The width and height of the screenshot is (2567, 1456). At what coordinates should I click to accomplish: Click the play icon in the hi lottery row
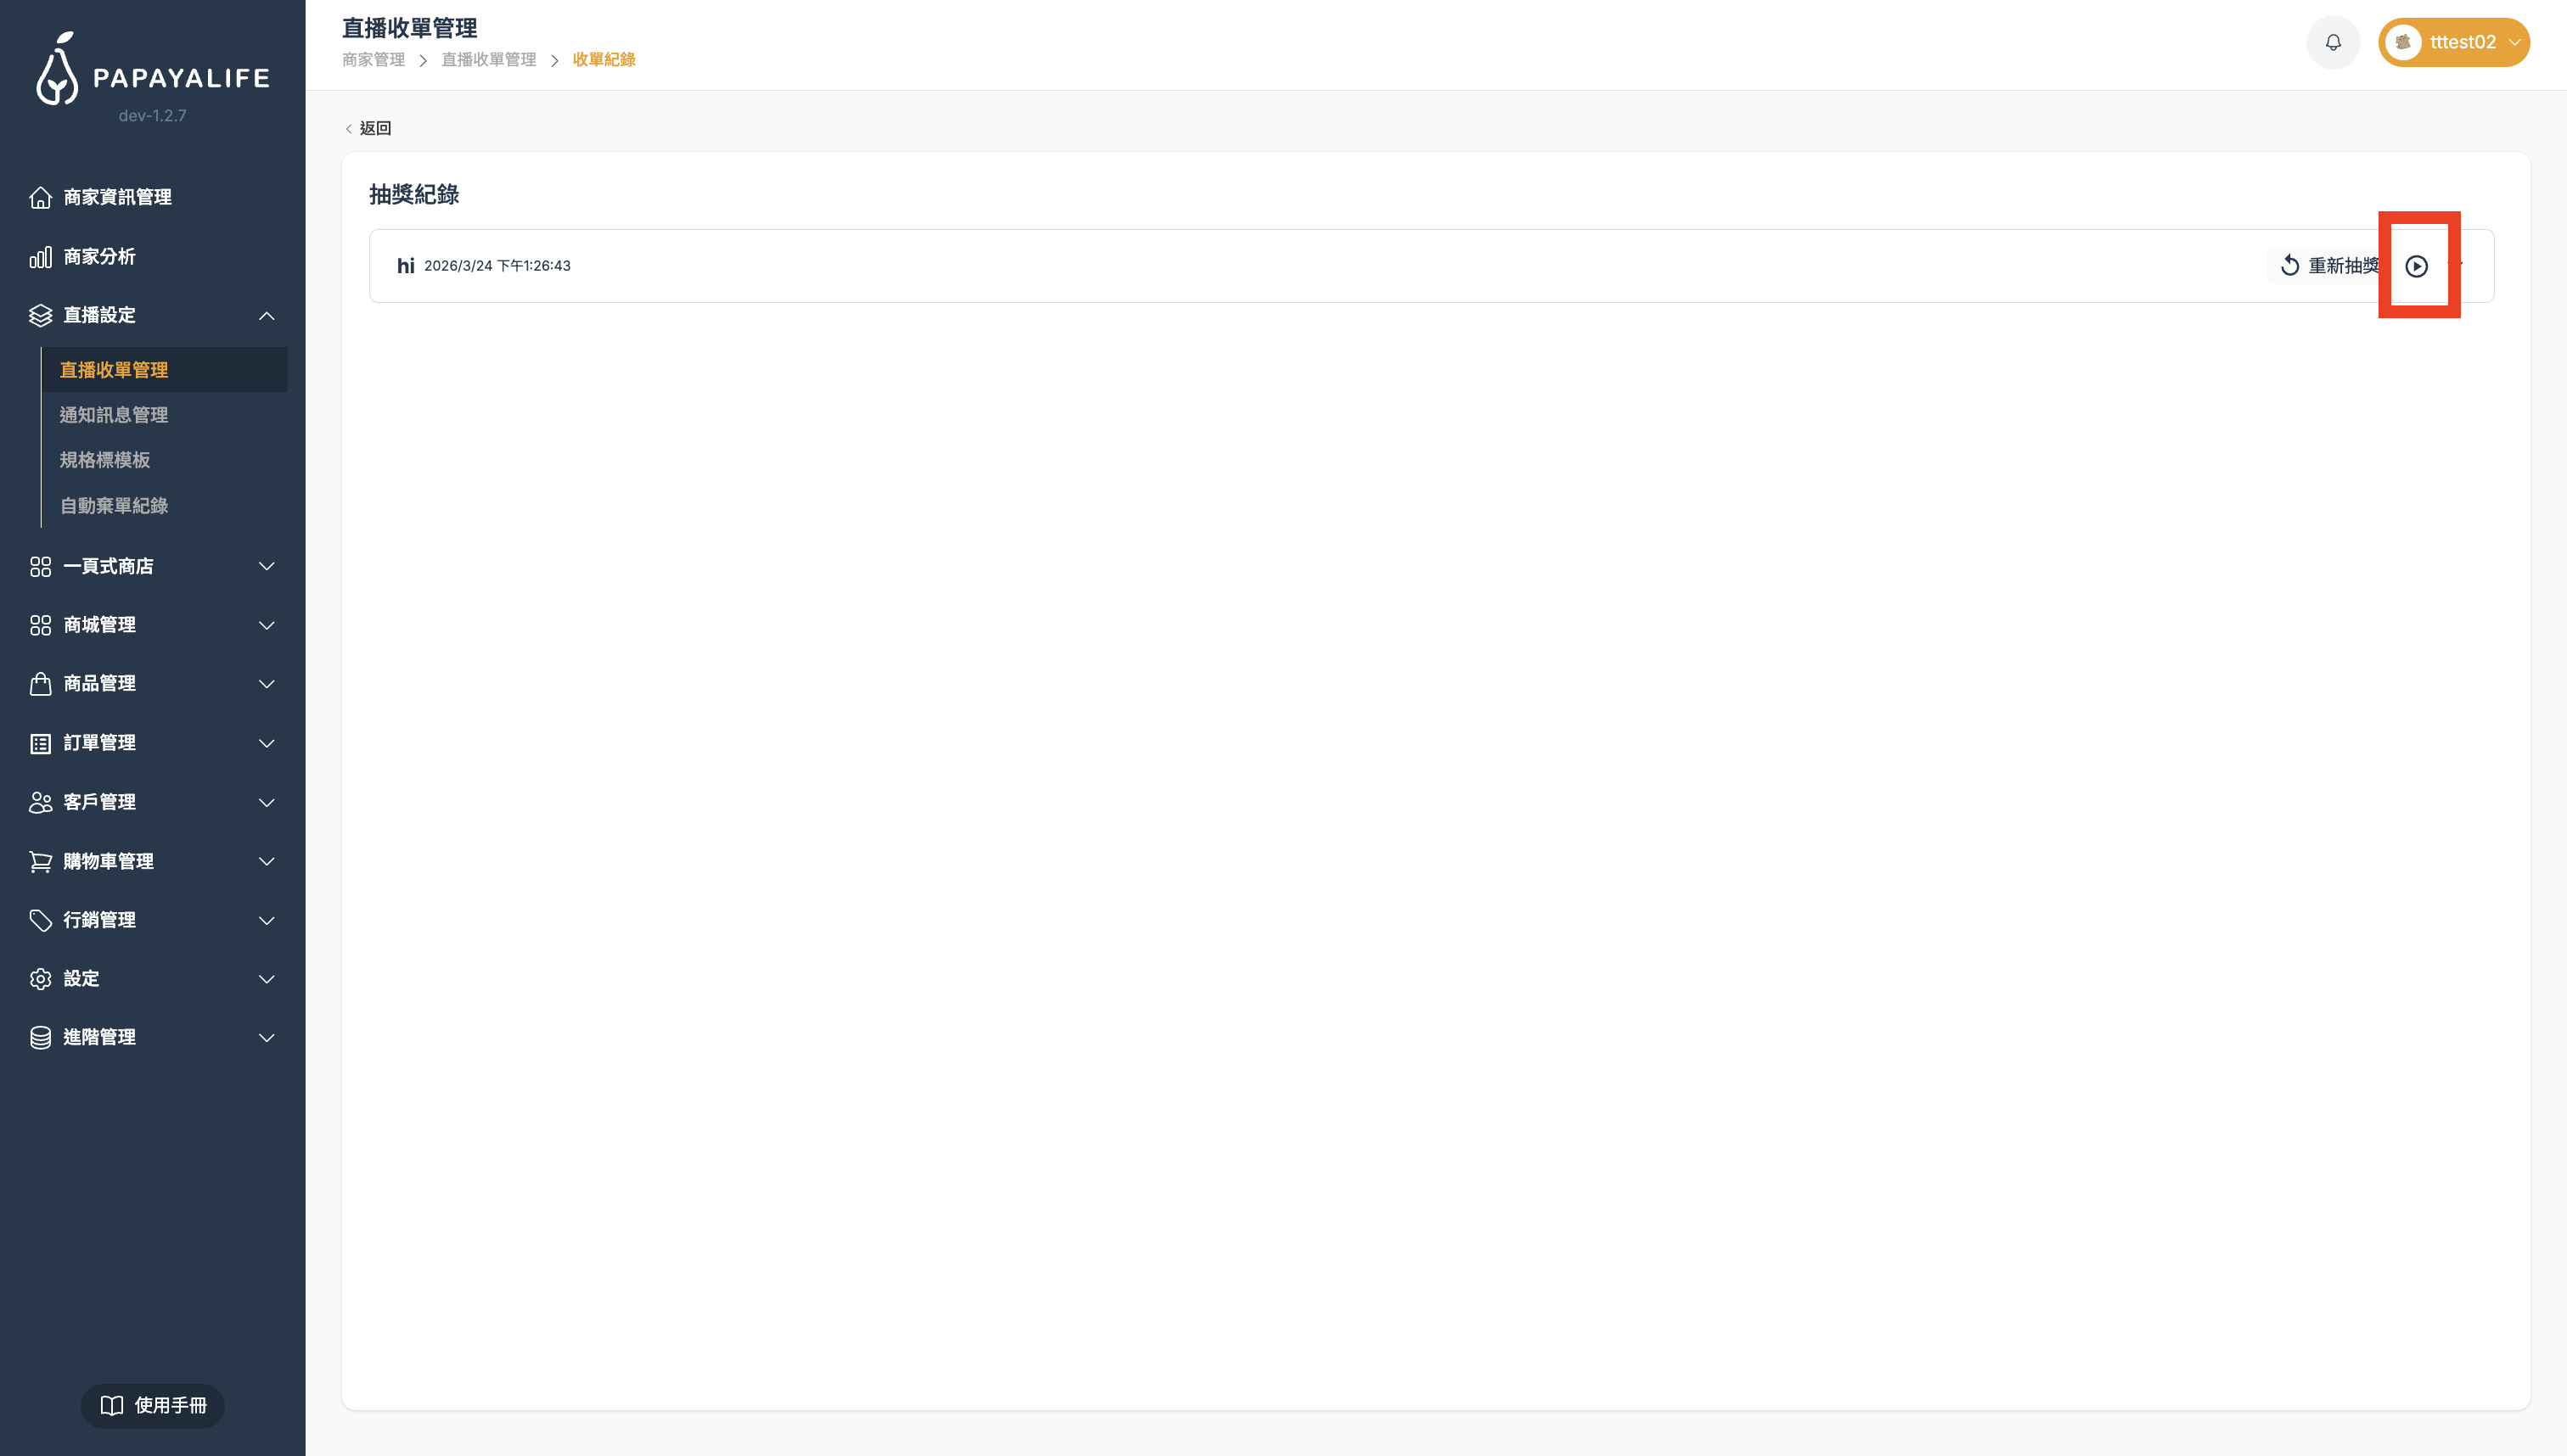pos(2416,266)
